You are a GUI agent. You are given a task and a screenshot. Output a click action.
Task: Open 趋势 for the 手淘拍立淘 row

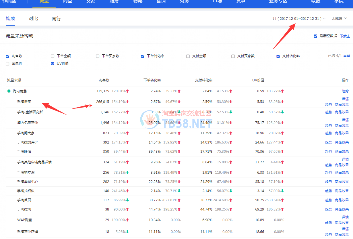point(329,173)
